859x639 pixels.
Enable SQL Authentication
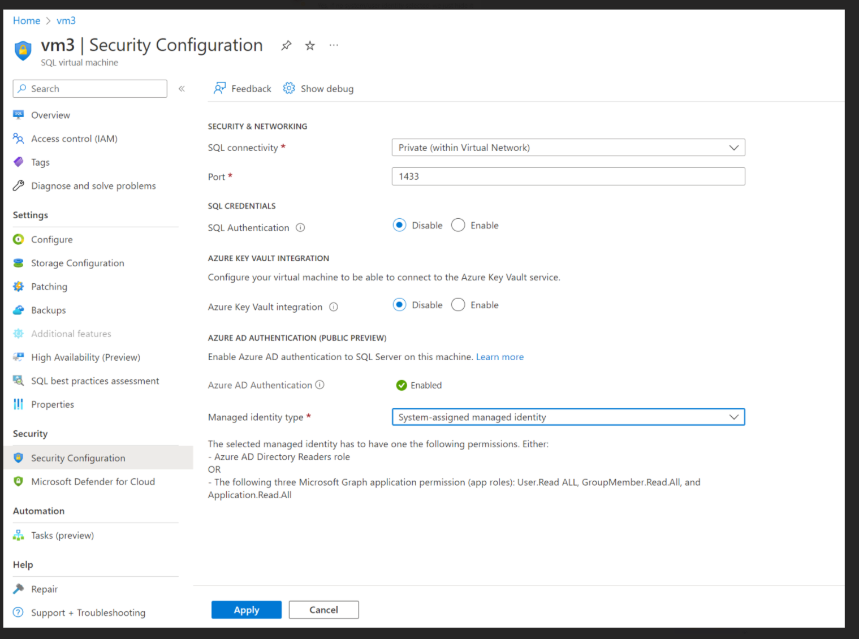458,225
